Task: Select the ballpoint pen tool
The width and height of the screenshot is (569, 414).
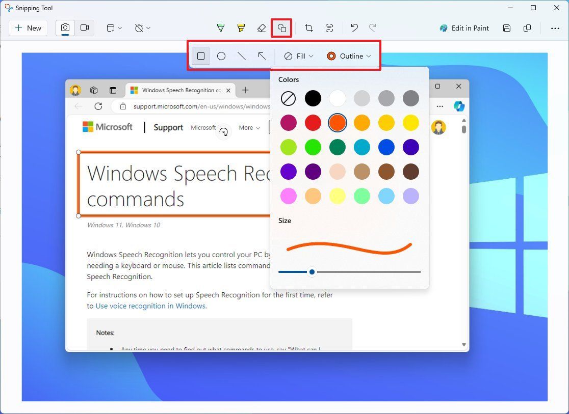Action: [221, 28]
